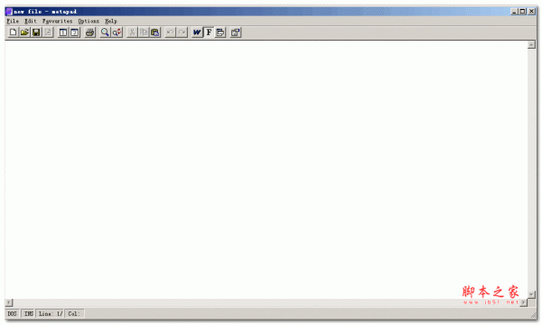
Task: Open the Favourites menu
Action: click(x=58, y=21)
